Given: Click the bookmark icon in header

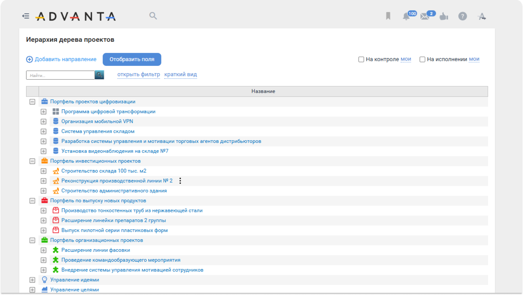Looking at the screenshot, I should pos(388,16).
